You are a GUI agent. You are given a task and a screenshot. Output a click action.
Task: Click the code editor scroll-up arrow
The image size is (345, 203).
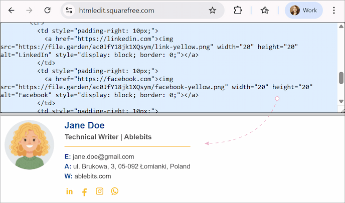(341, 27)
